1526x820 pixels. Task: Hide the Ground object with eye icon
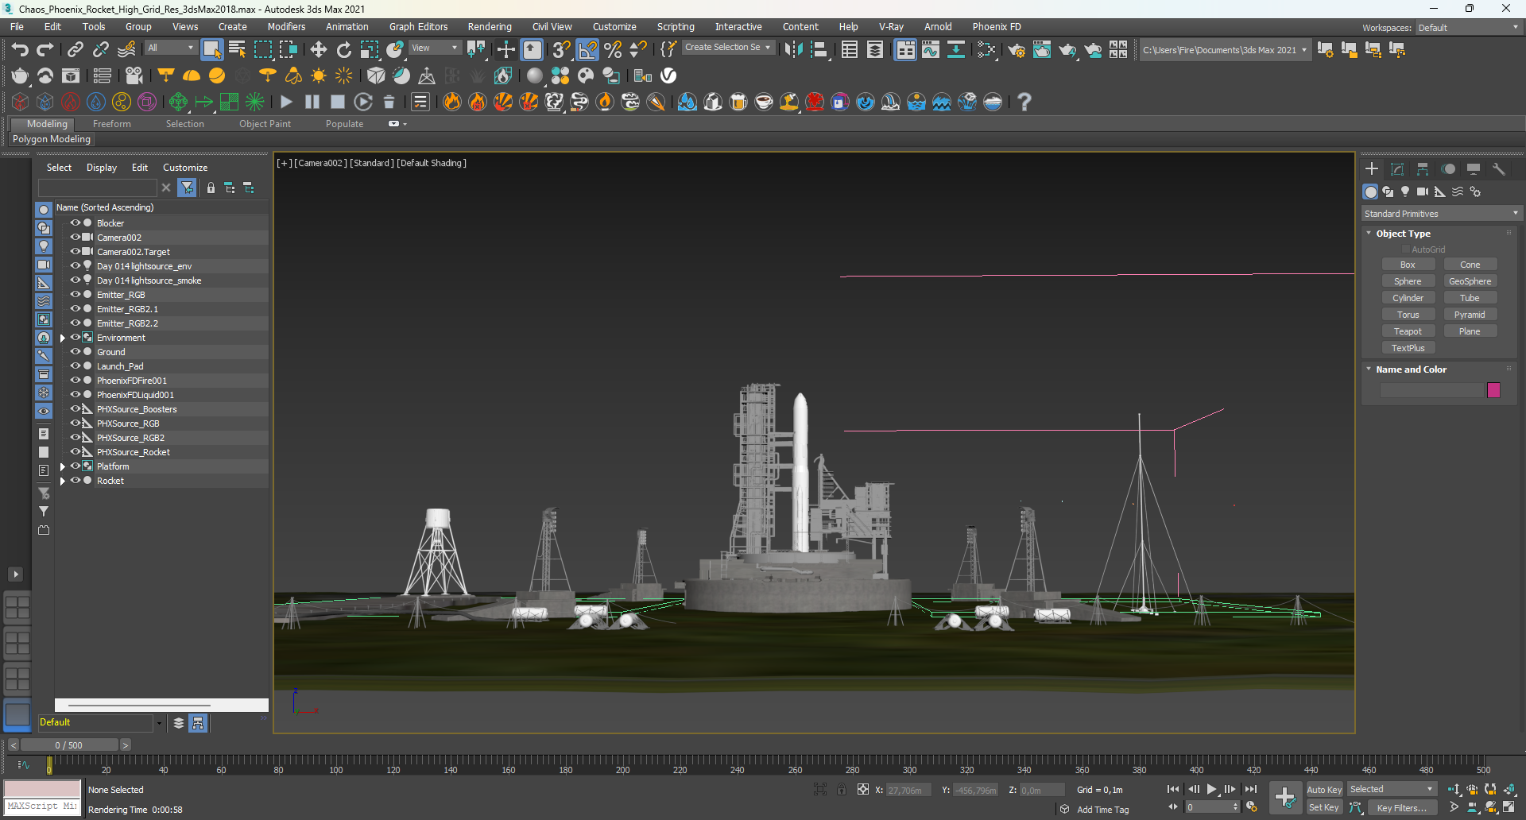click(76, 352)
